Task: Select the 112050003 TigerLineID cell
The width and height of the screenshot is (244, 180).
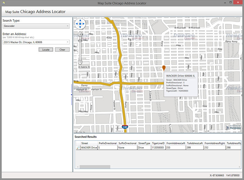Action: pos(158,148)
